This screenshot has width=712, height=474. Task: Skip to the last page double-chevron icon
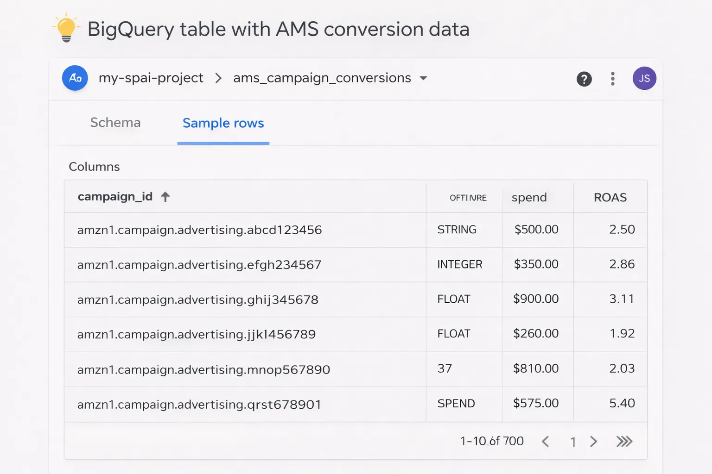624,442
